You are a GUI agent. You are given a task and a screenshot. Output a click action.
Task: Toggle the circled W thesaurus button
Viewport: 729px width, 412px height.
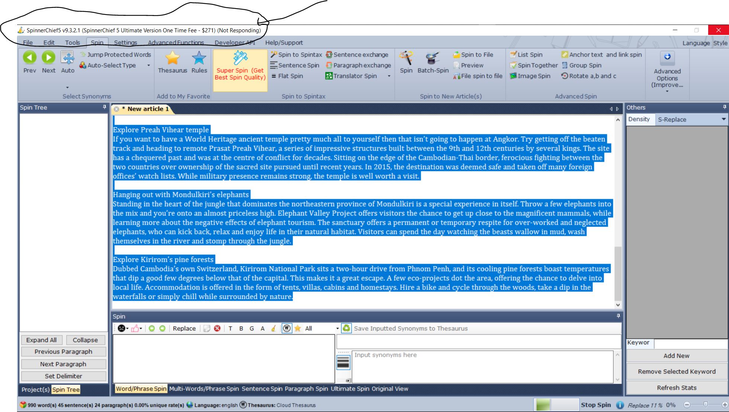287,328
